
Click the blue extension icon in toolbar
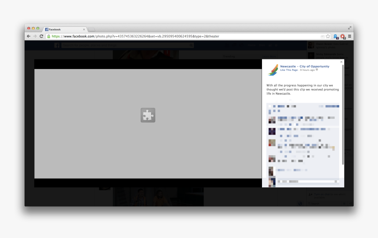[335, 37]
